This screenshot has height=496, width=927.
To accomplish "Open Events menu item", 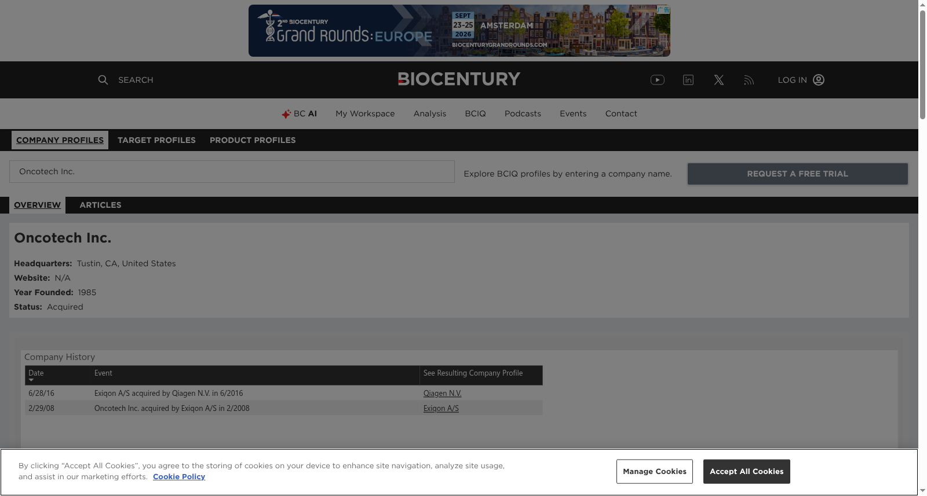I will (x=573, y=113).
